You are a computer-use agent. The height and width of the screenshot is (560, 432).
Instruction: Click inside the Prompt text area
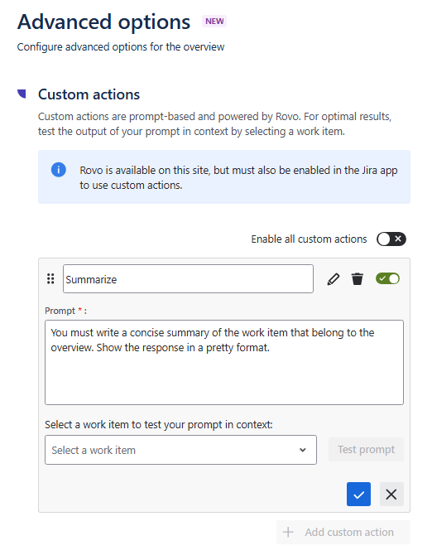(x=224, y=363)
